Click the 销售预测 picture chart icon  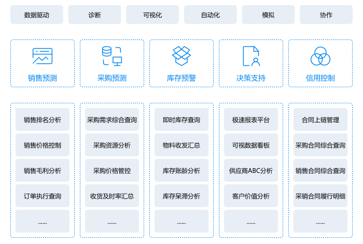tap(43, 56)
